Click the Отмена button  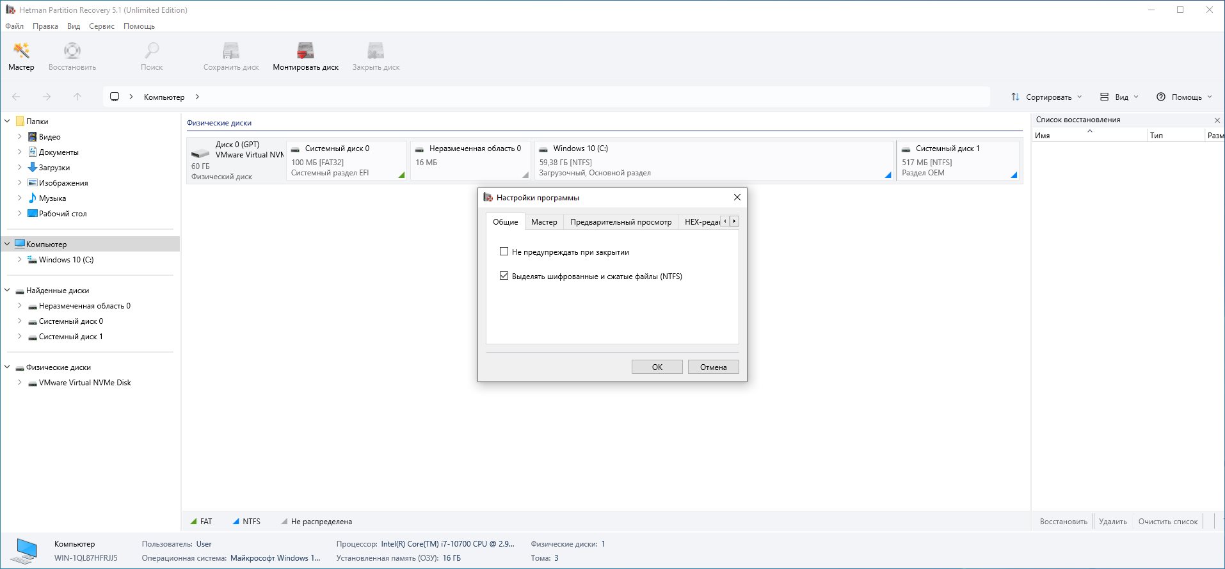713,367
